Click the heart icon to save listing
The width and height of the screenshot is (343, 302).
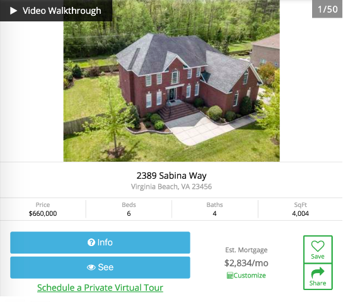click(x=318, y=246)
